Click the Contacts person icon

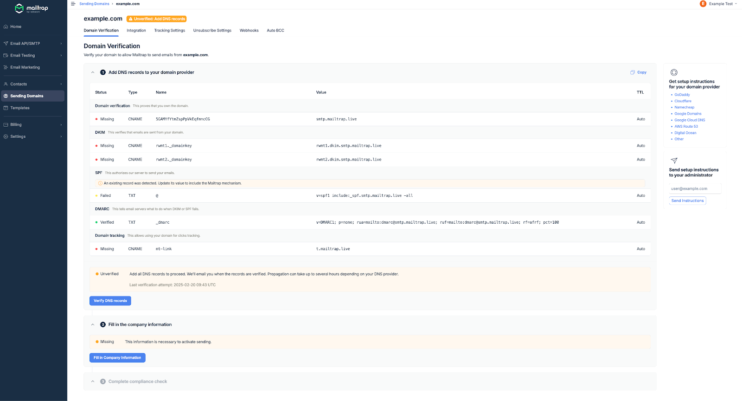coord(6,84)
